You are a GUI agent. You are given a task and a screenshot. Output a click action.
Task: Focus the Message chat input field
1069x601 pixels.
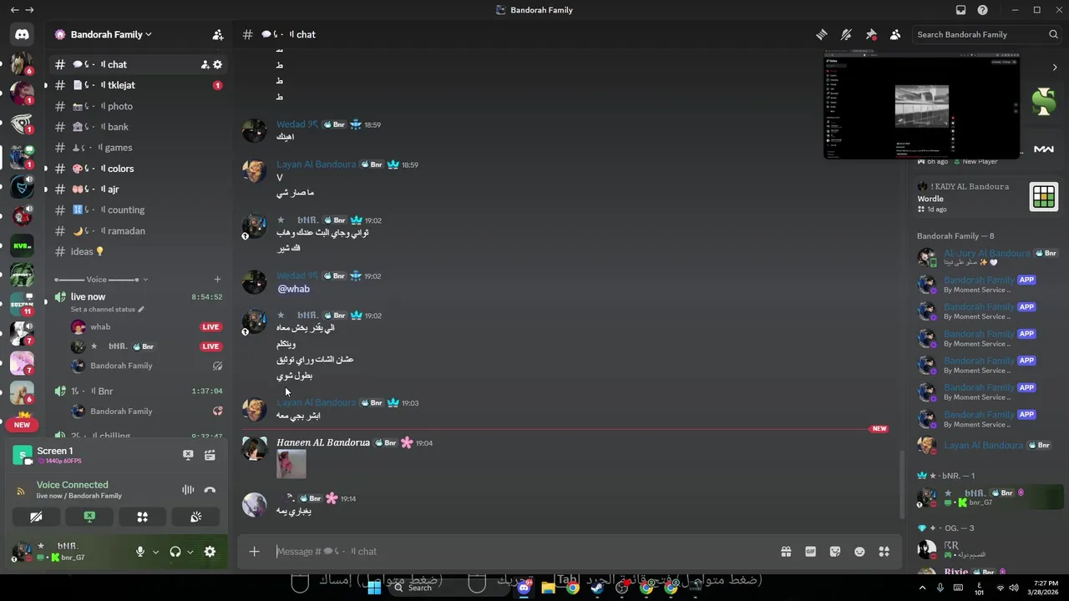point(522,551)
